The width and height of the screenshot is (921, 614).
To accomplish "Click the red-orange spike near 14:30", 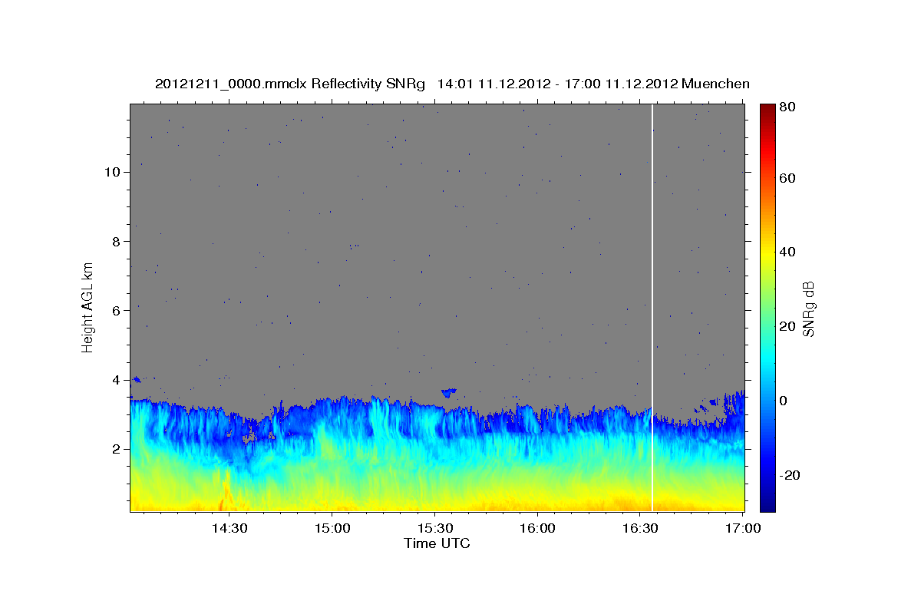I will (225, 490).
